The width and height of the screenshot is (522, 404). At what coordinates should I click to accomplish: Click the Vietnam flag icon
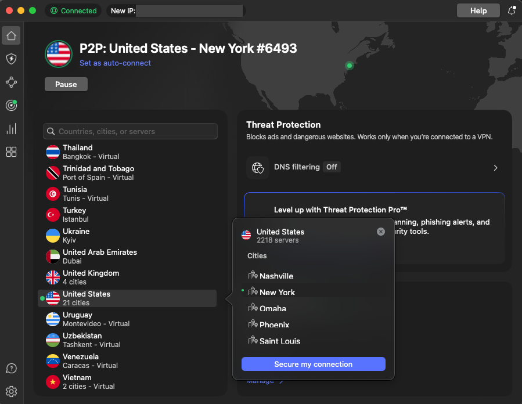pyautogui.click(x=53, y=382)
